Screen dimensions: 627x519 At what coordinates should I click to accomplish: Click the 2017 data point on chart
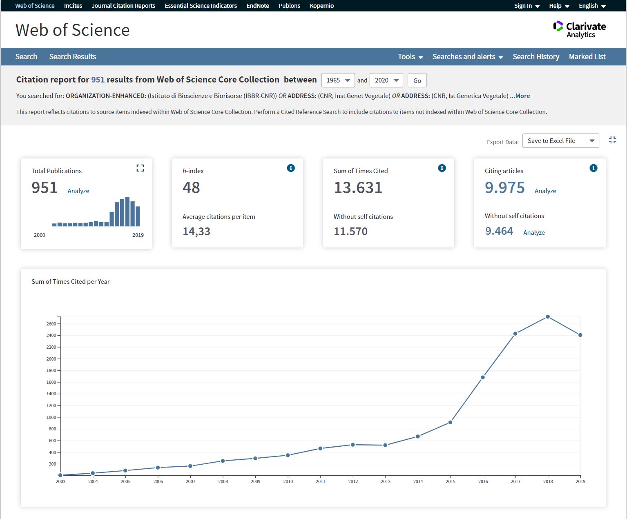[515, 334]
